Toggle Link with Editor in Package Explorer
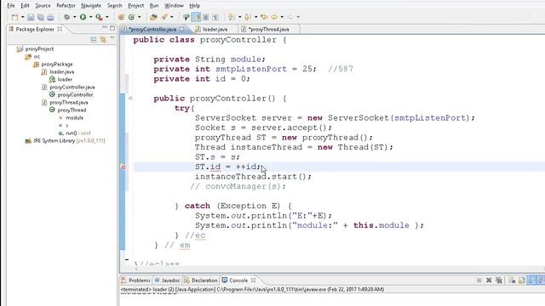The height and width of the screenshot is (306, 545). pos(103,40)
